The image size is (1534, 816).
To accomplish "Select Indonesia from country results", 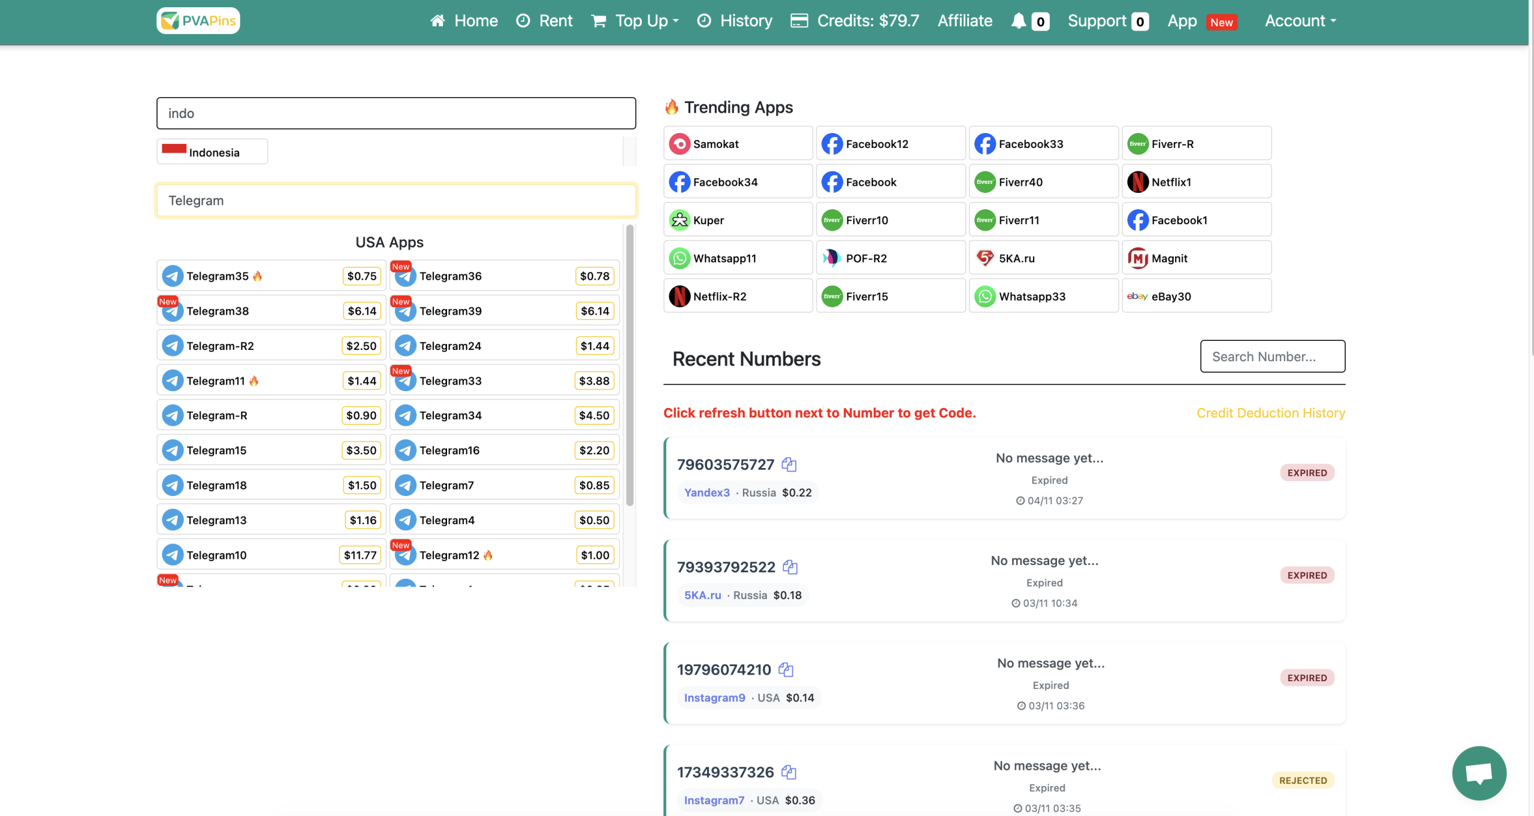I will click(212, 152).
